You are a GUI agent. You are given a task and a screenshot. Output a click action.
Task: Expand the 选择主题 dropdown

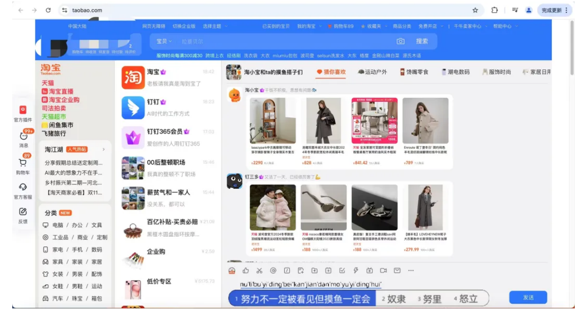pyautogui.click(x=215, y=26)
